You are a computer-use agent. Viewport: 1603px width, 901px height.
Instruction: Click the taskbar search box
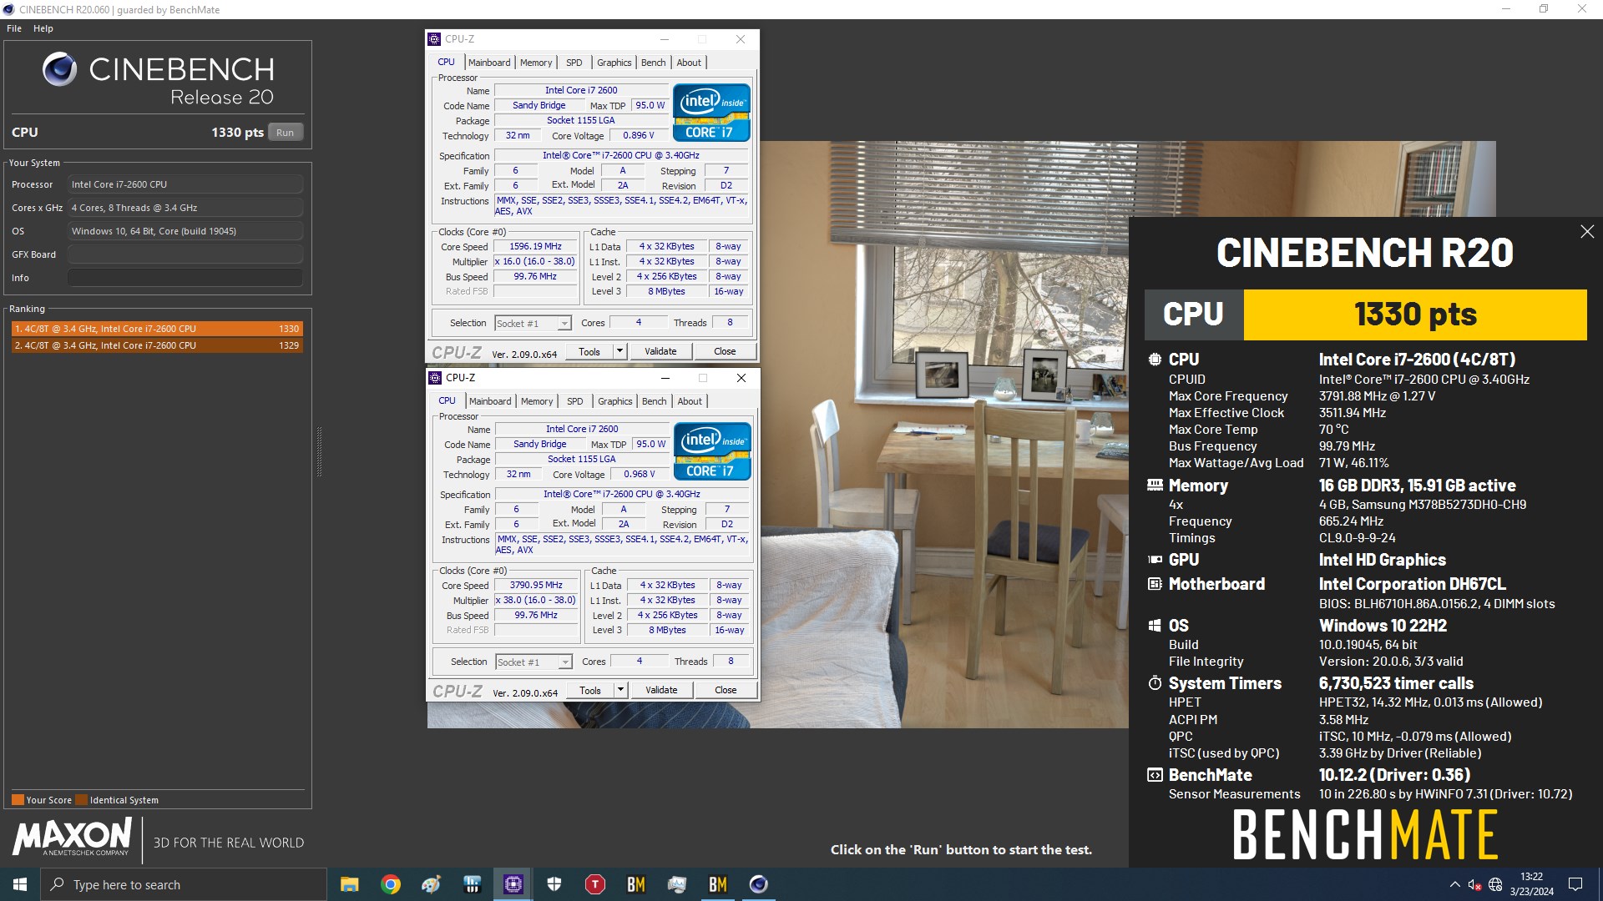[x=184, y=884]
